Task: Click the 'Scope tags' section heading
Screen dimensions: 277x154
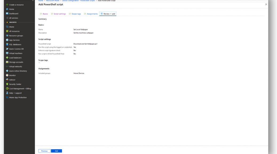Action: pyautogui.click(x=43, y=60)
